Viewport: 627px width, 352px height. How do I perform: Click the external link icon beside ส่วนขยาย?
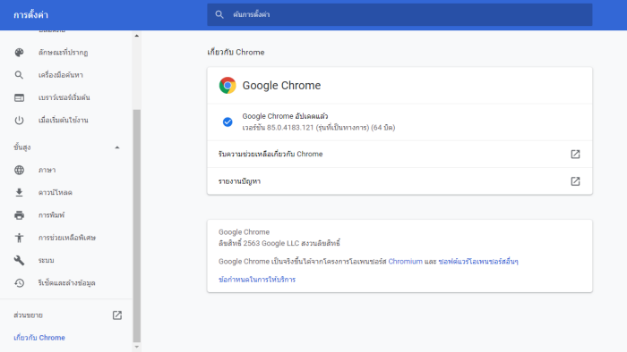point(116,315)
